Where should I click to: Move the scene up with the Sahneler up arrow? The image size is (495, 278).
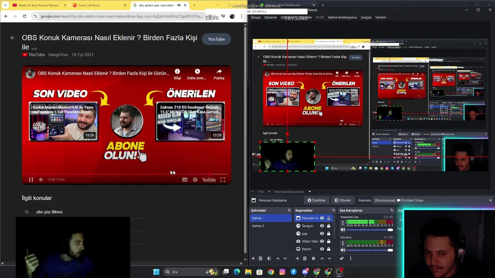tap(278, 258)
